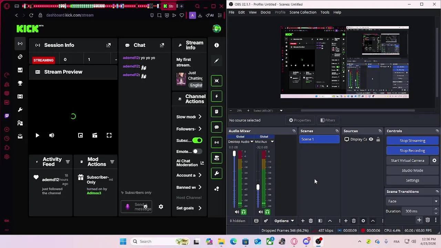Click the Send a message chat field

[x=137, y=207]
